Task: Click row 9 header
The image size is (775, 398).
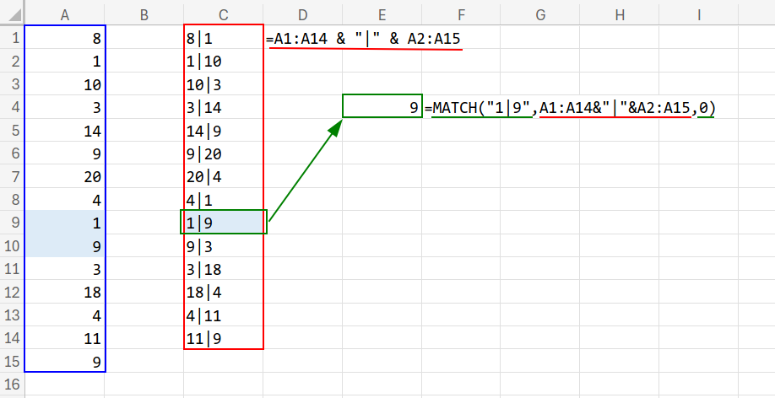Action: click(12, 223)
